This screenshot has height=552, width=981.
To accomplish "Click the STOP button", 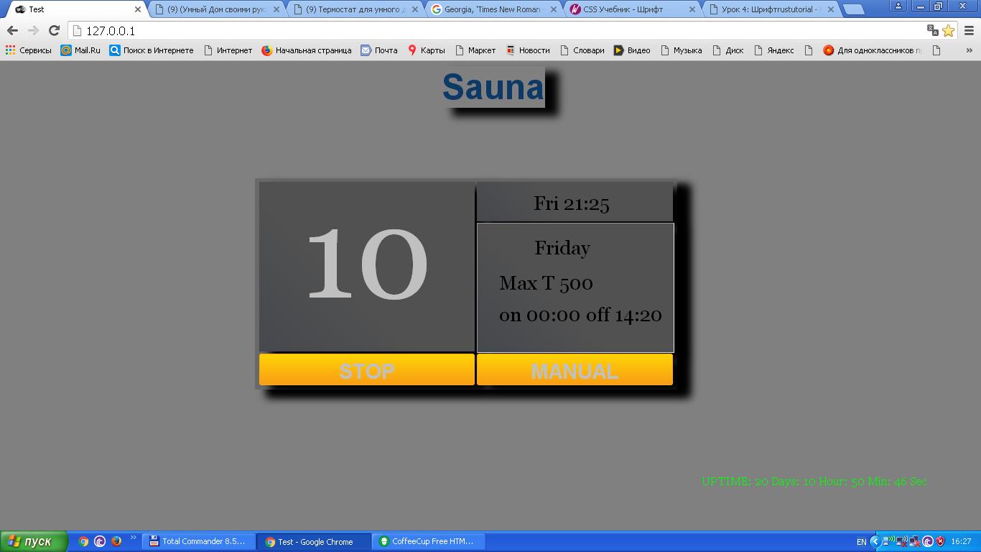I will [x=367, y=369].
